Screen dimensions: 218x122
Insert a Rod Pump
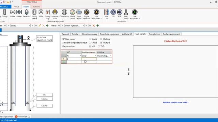126,14
